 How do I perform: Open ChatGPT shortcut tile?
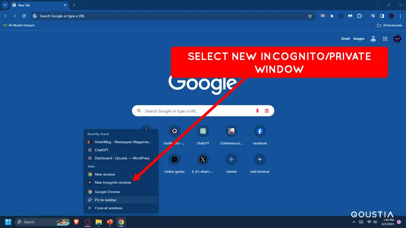[203, 135]
